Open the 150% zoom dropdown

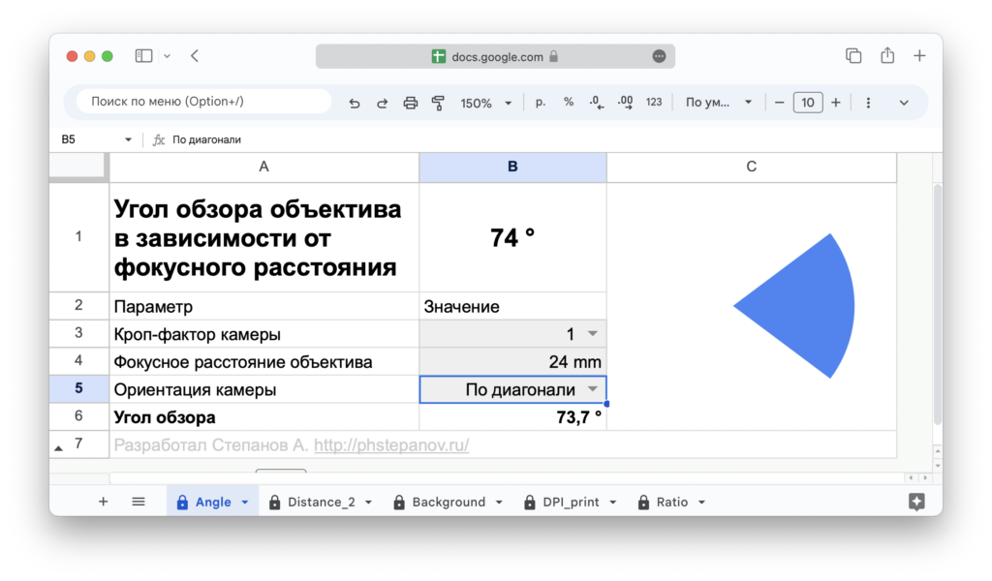[486, 103]
